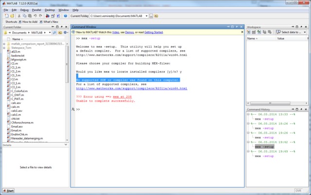This screenshot has width=311, height=195.
Task: Select file filereader_datamerging.m
Action: point(27,139)
